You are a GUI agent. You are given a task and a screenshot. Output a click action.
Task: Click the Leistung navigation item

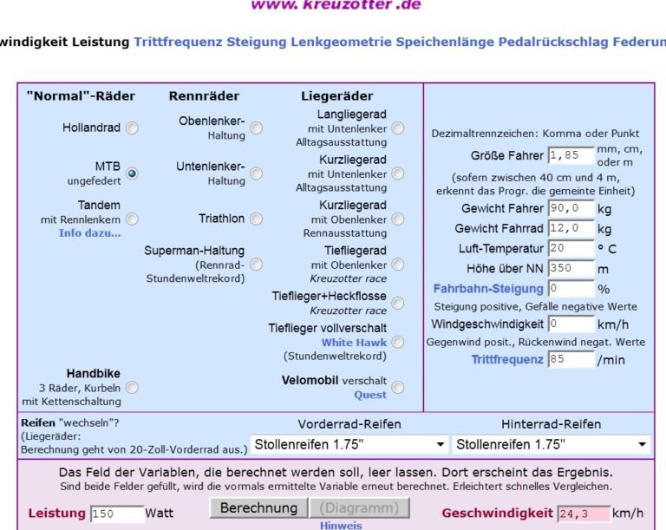(101, 42)
